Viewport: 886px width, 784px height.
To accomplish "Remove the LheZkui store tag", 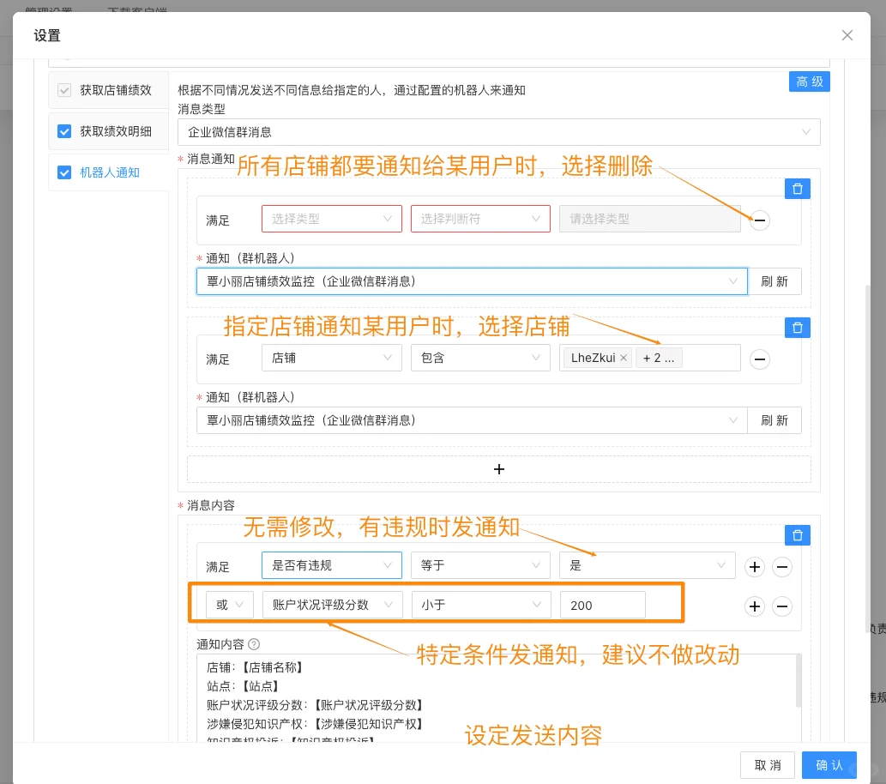I will click(624, 358).
